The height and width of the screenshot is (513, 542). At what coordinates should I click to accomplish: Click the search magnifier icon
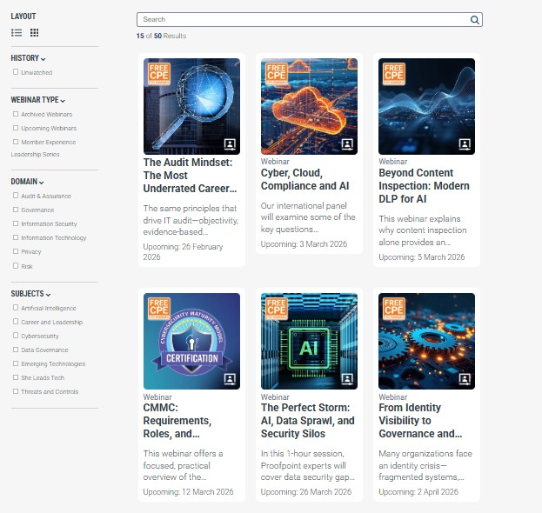pyautogui.click(x=474, y=19)
